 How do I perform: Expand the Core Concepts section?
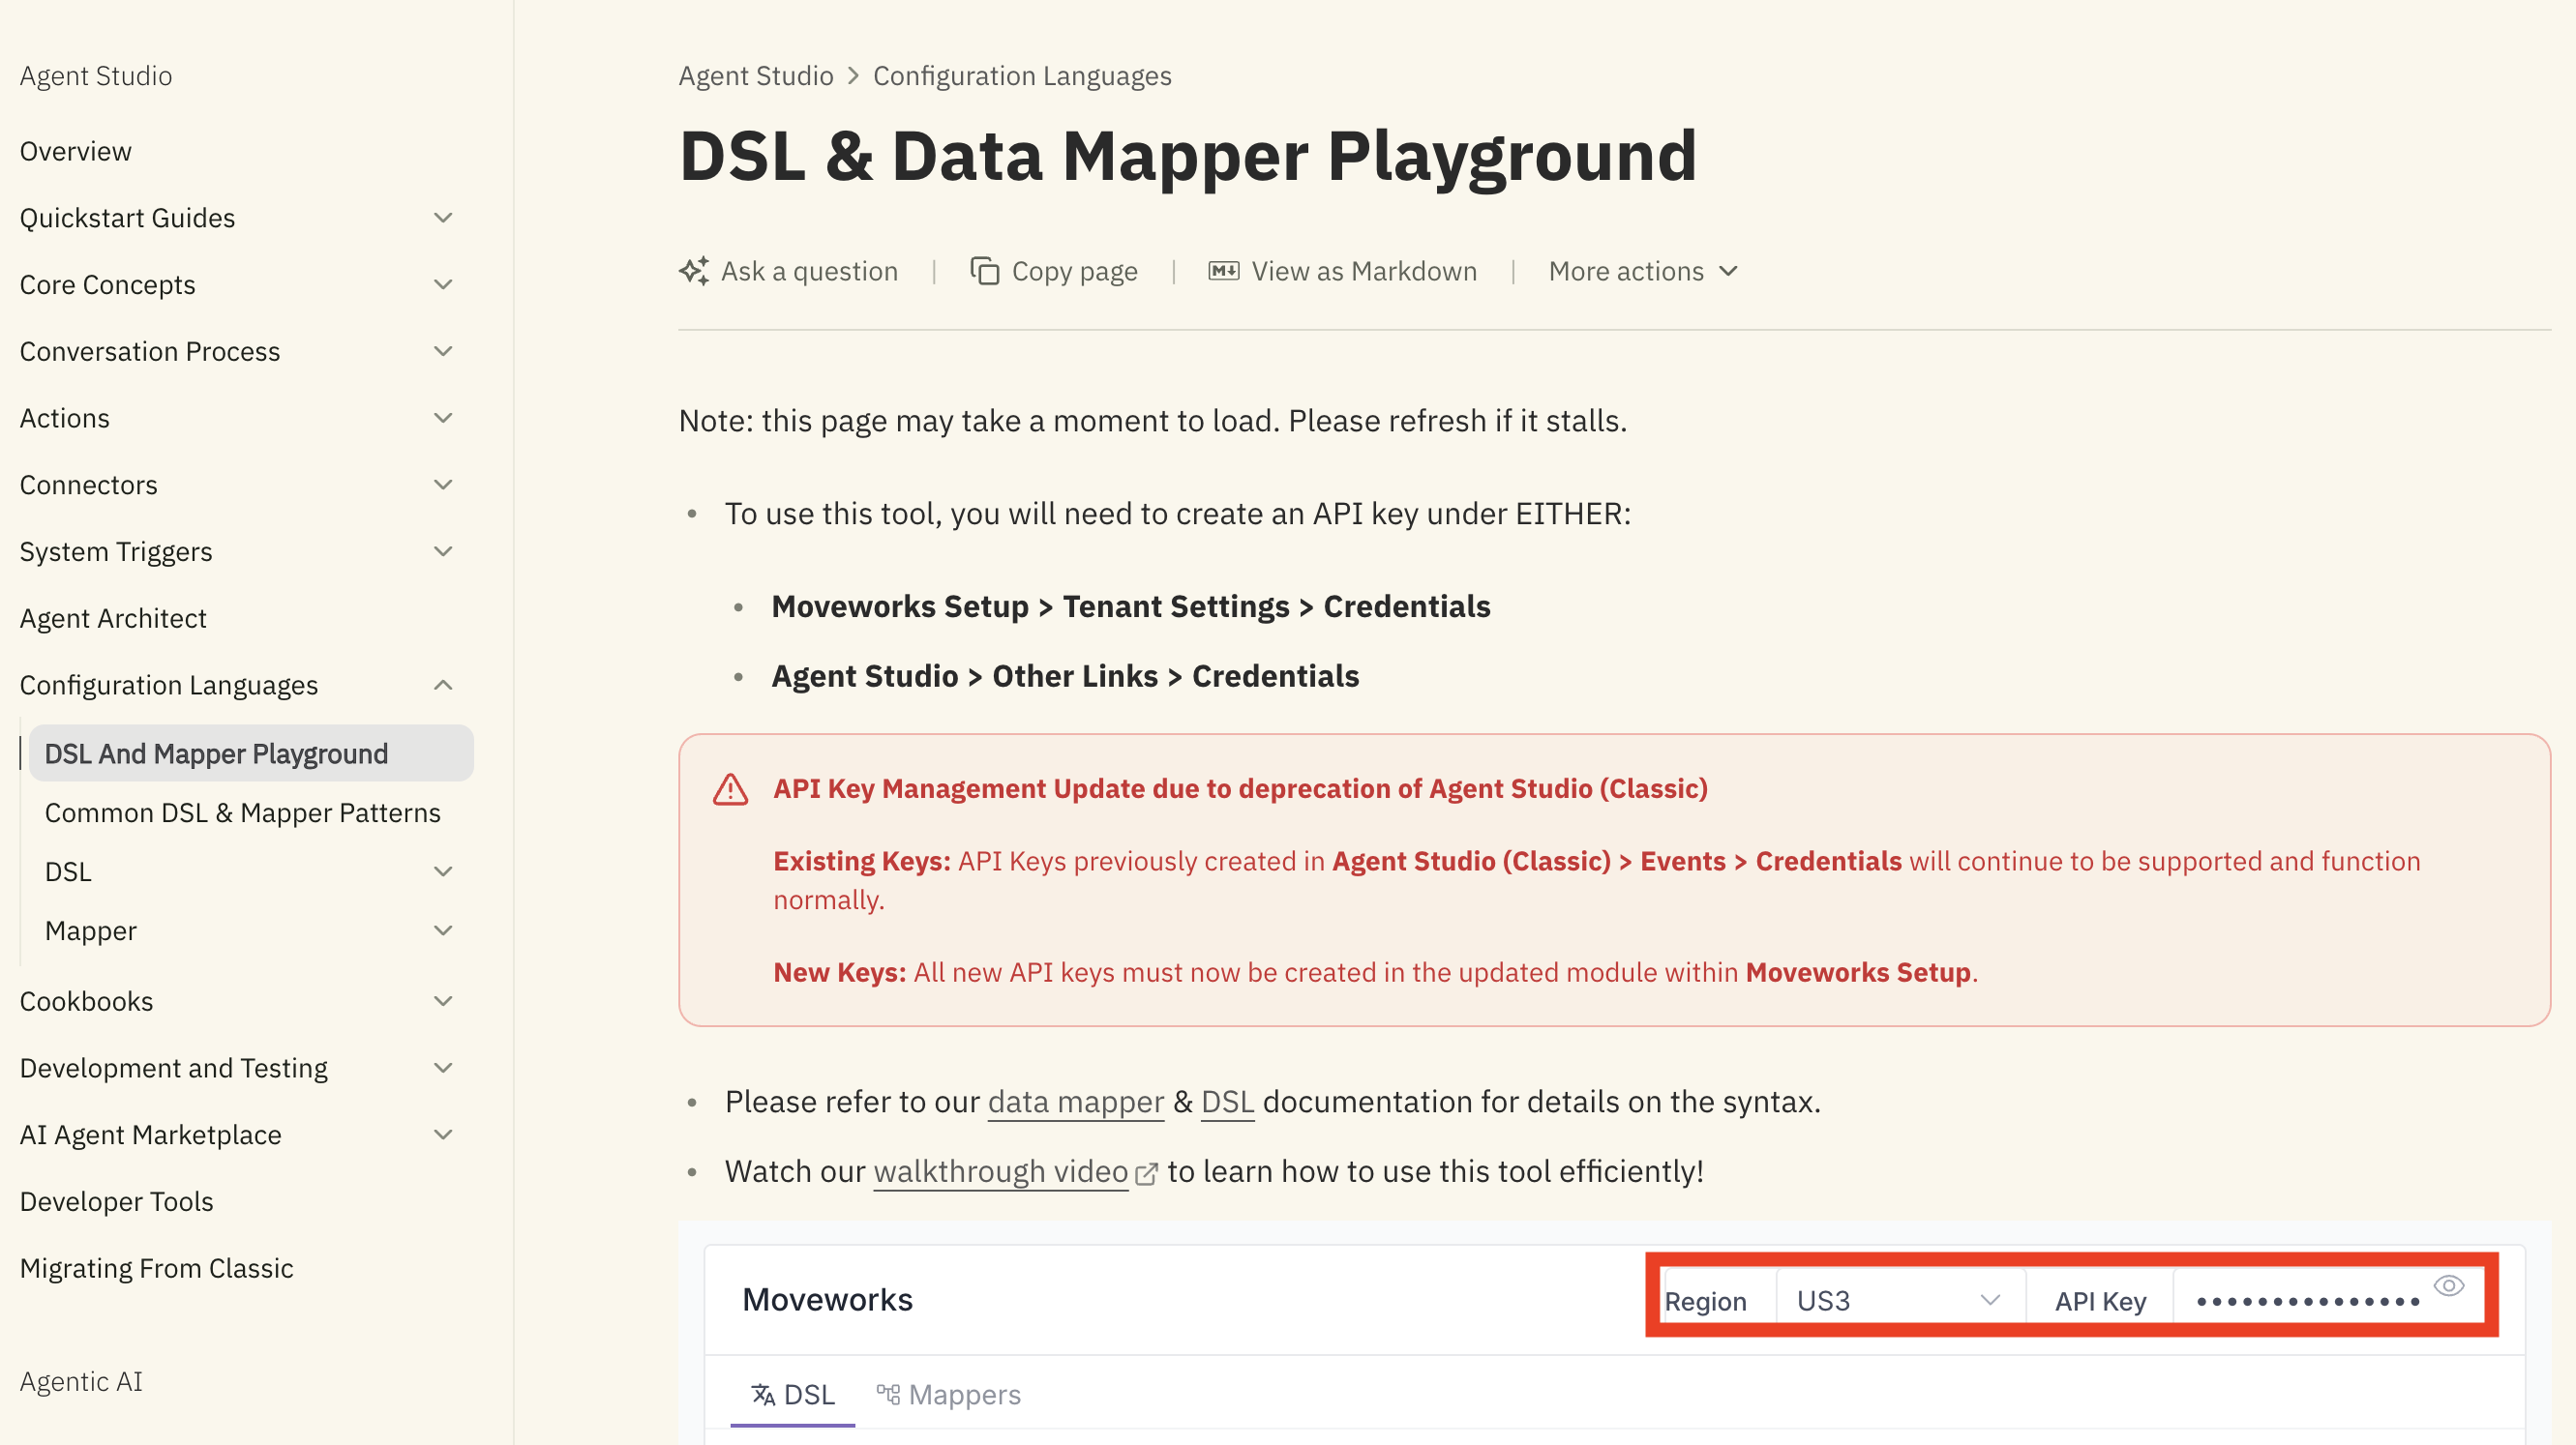click(x=443, y=284)
